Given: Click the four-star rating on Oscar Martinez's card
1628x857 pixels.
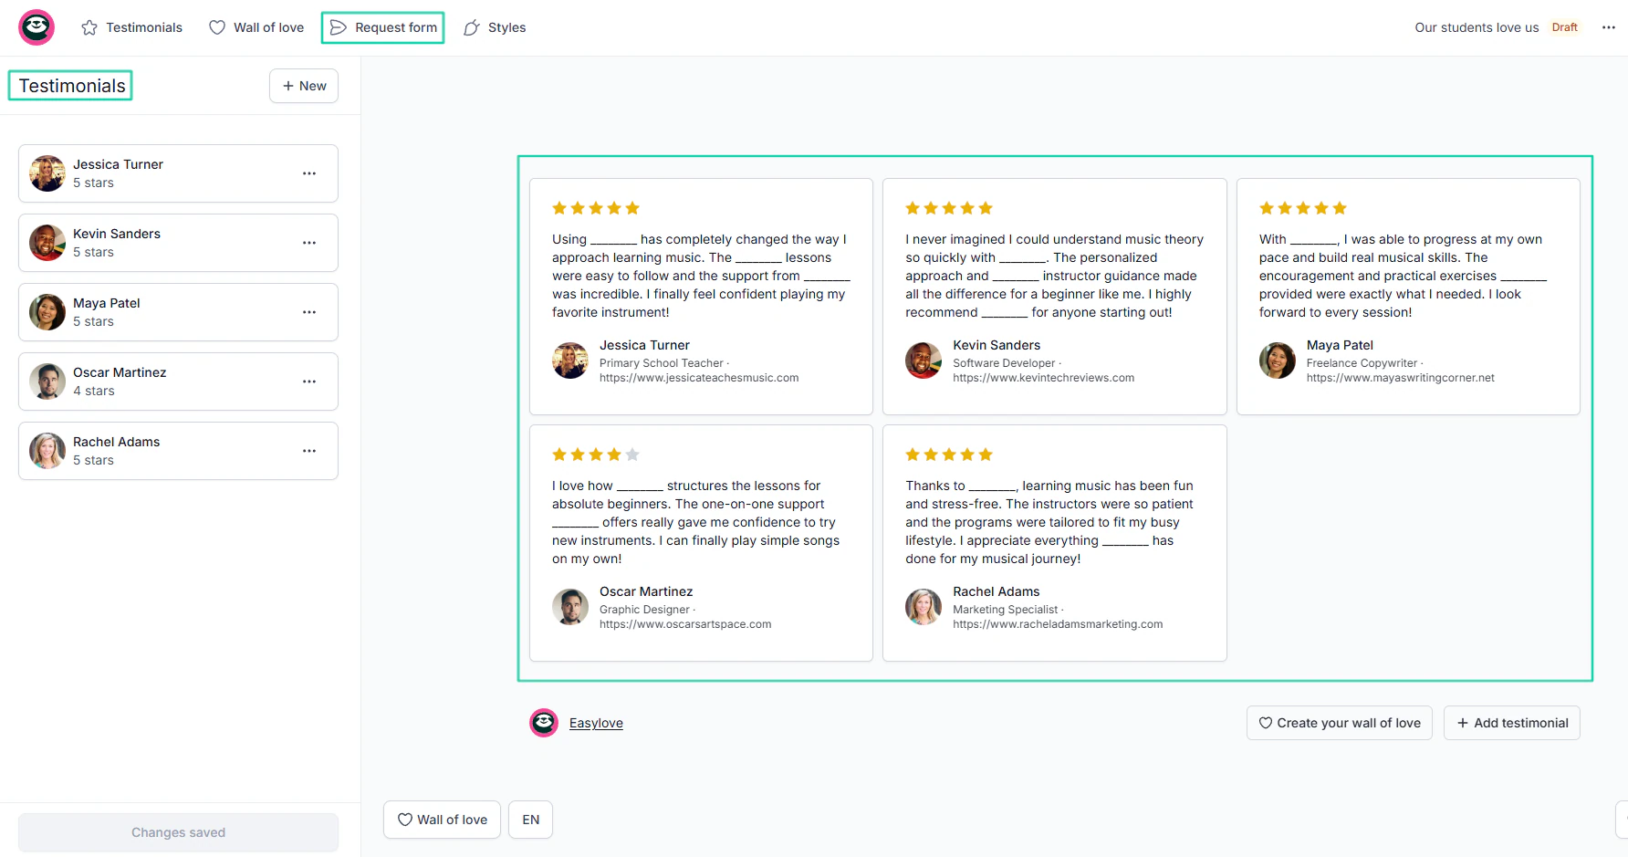Looking at the screenshot, I should [596, 455].
